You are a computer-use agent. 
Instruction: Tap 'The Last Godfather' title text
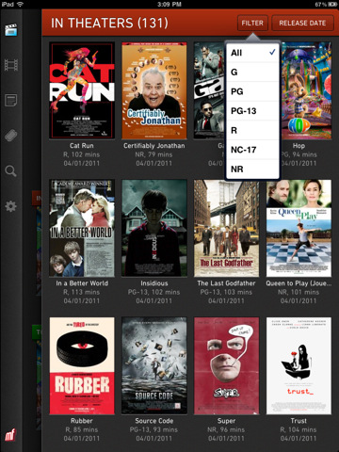pyautogui.click(x=226, y=283)
